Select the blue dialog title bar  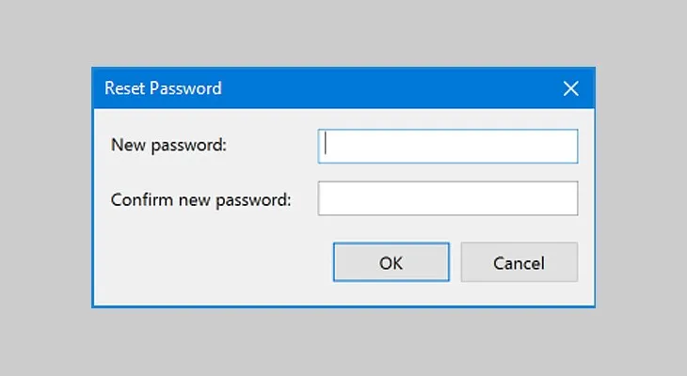(x=376, y=89)
